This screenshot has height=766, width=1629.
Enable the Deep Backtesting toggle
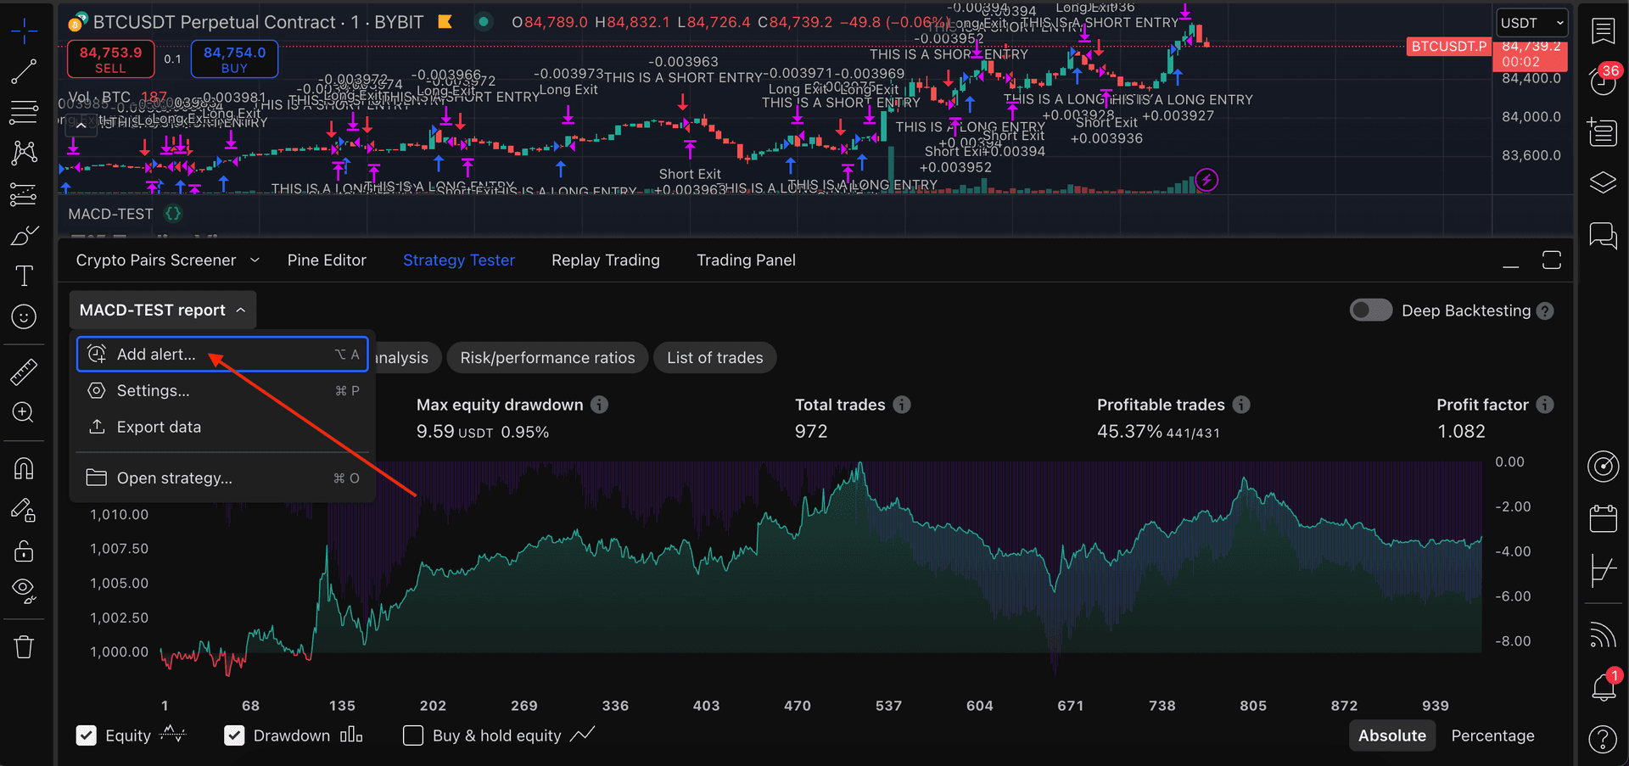coord(1370,310)
